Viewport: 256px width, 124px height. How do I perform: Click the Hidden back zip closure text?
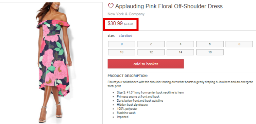pos(132,105)
